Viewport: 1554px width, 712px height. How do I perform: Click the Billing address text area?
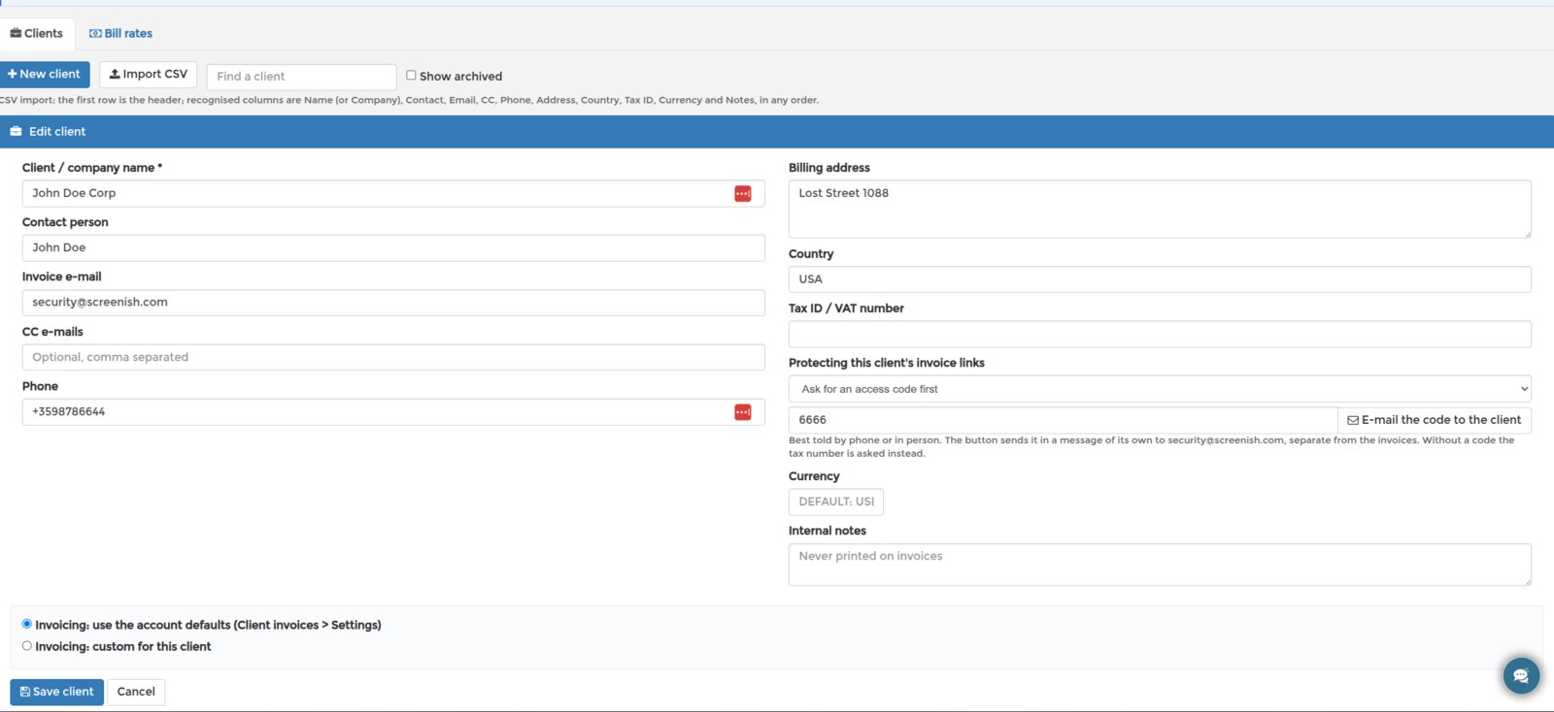pyautogui.click(x=1160, y=210)
